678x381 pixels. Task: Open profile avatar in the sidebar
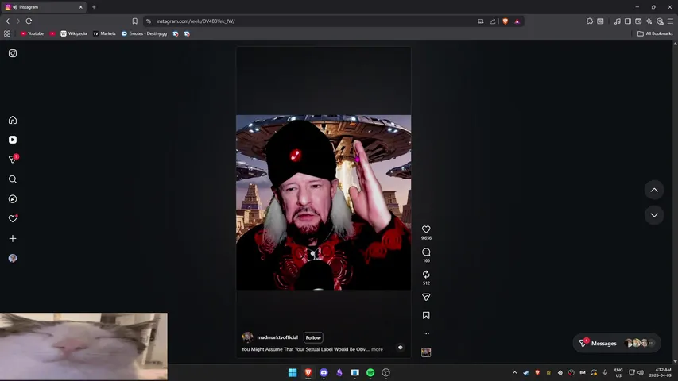pos(13,258)
